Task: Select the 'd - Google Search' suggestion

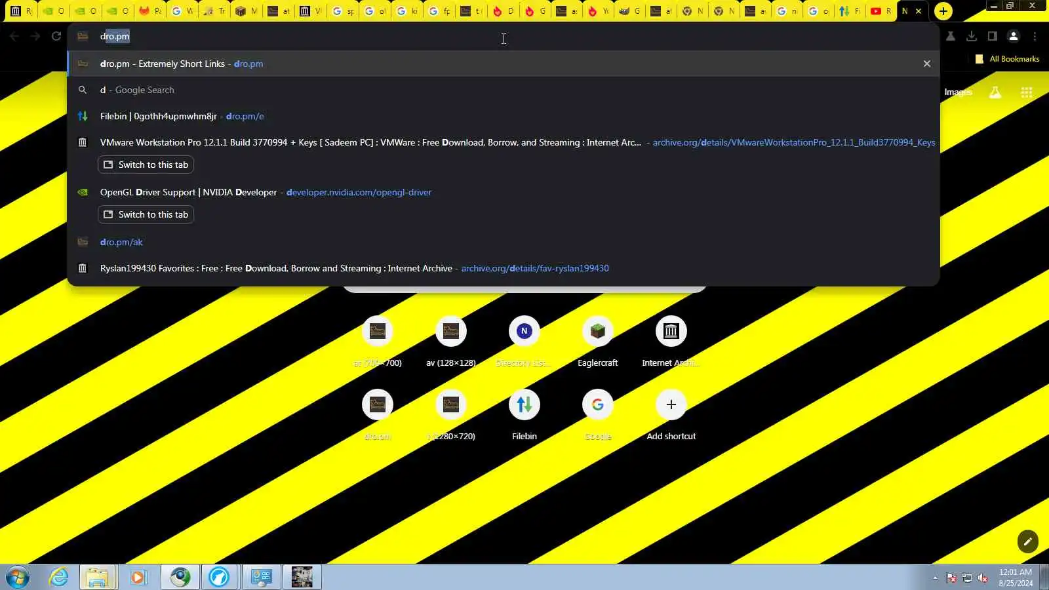Action: (x=504, y=90)
